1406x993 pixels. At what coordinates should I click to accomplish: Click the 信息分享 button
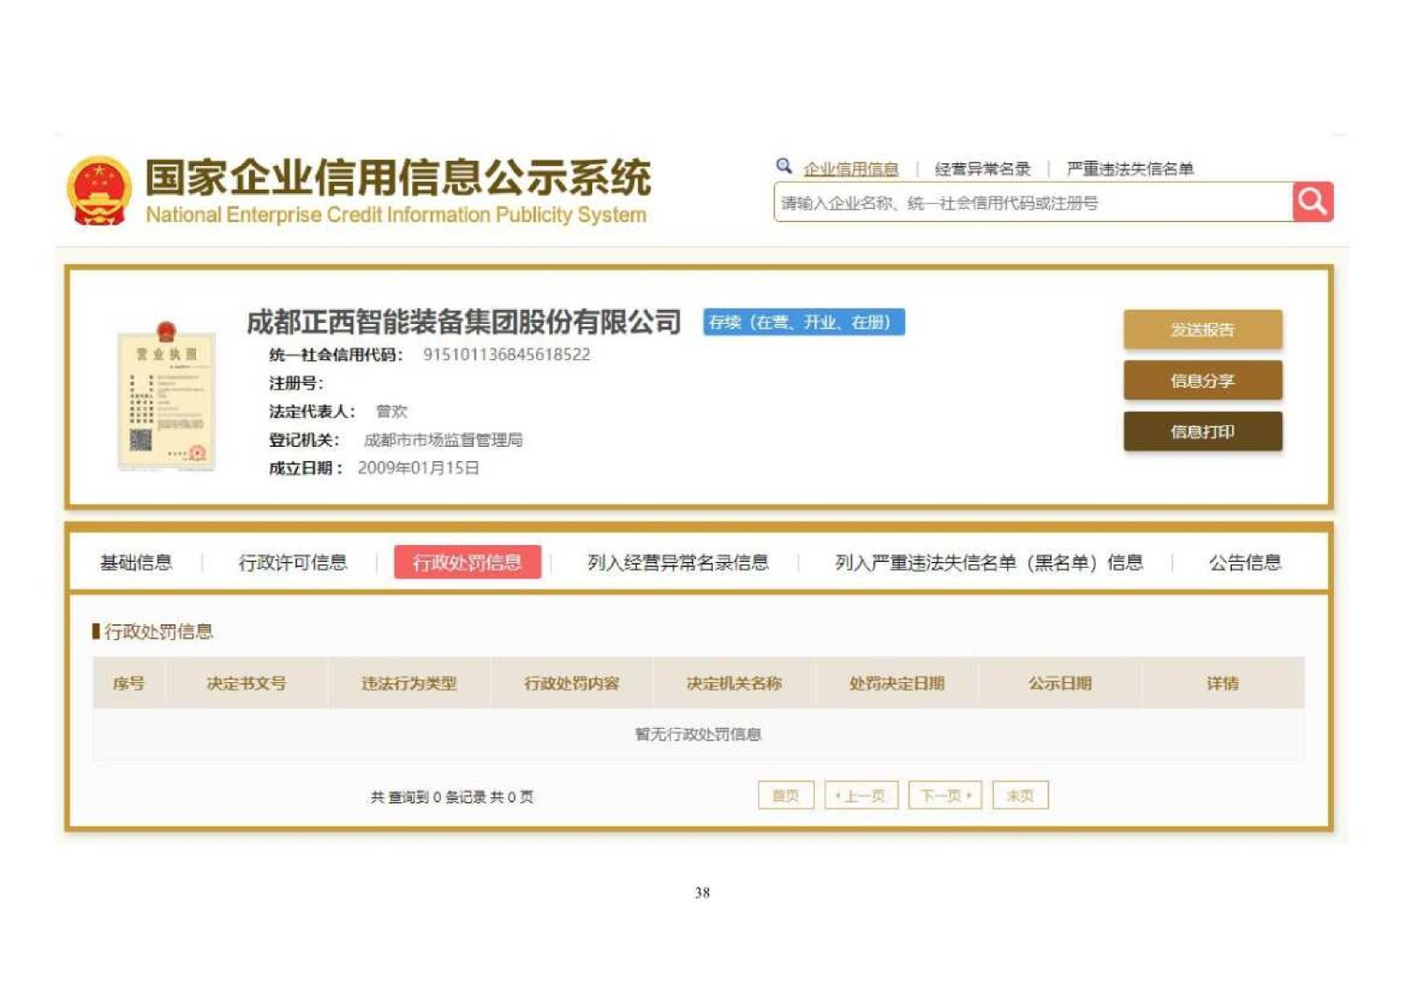pyautogui.click(x=1202, y=380)
